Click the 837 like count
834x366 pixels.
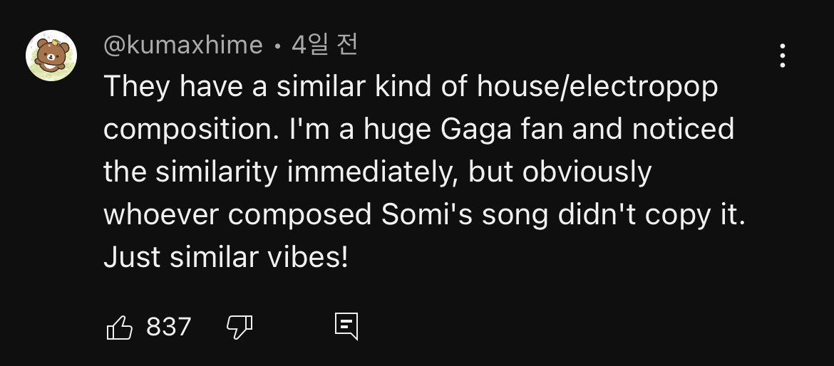pos(169,327)
